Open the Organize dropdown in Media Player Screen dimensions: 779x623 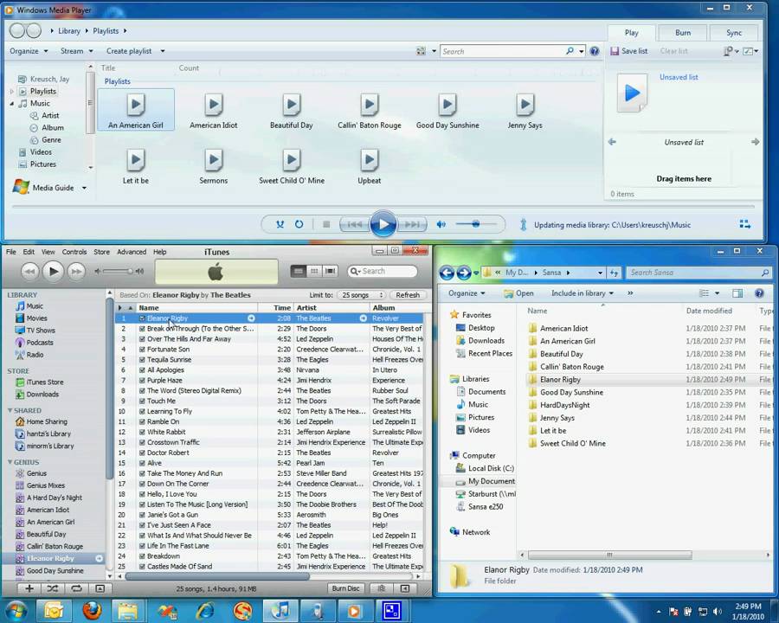pos(29,51)
